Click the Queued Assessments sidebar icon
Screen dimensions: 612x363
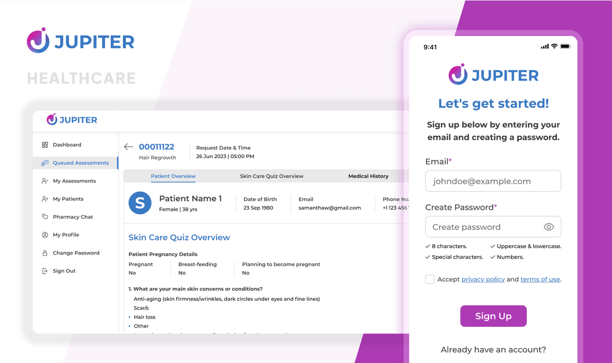[x=45, y=163]
